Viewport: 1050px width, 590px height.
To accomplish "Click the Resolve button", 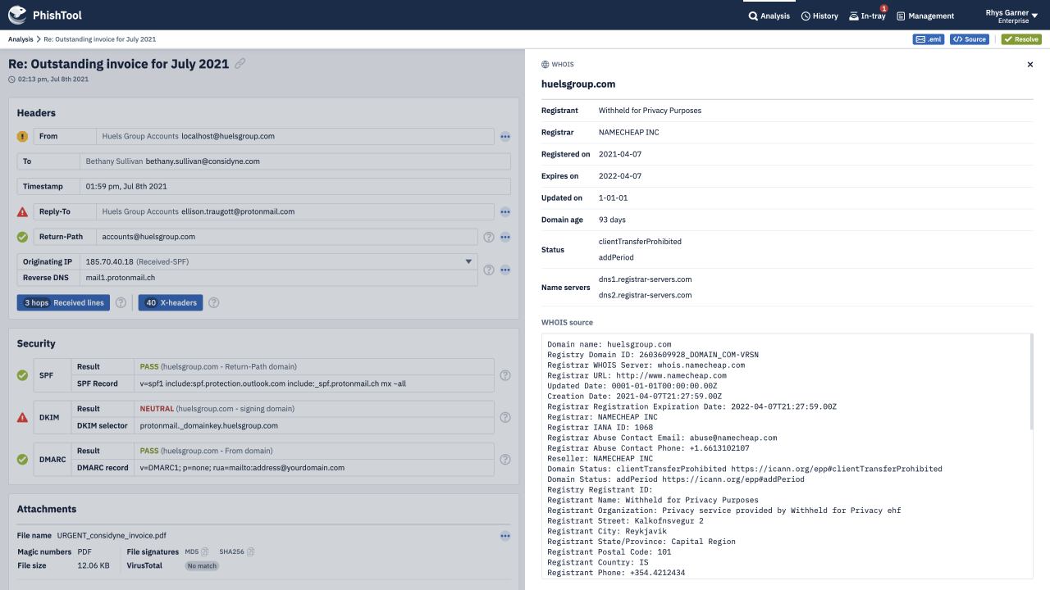I will pos(1021,39).
